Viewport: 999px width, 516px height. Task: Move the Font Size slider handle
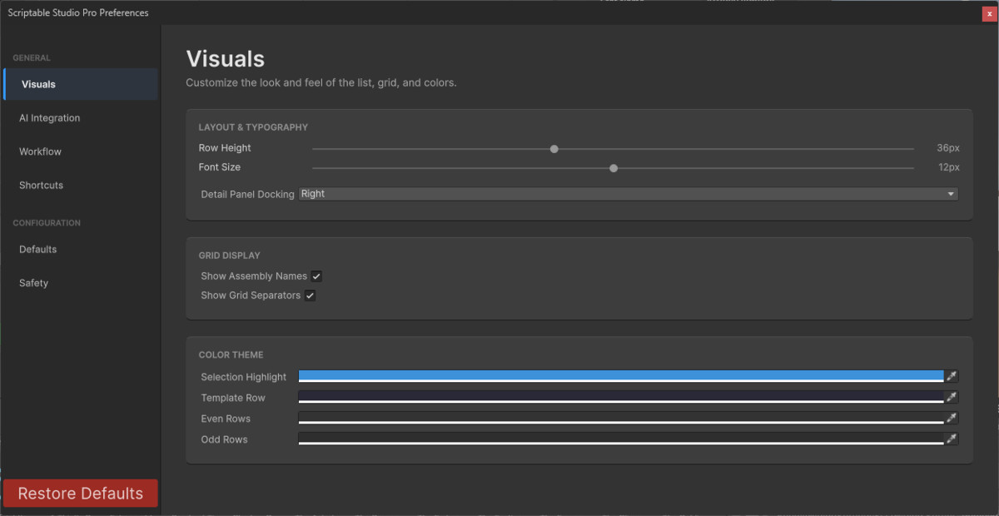click(x=614, y=167)
